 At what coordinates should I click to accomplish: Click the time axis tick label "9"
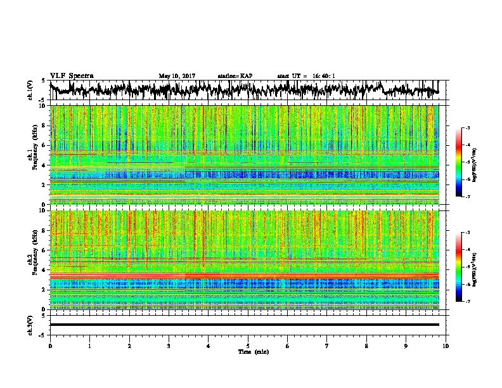pos(406,346)
